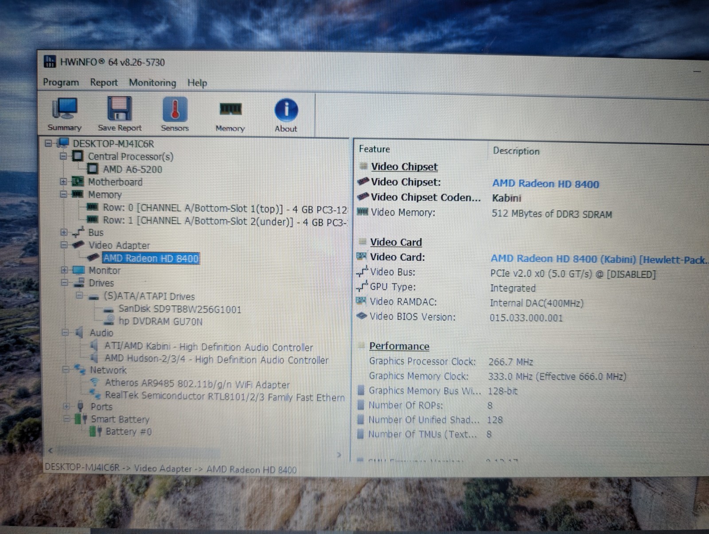Screen dimensions: 709x534
Task: Click the Save Report floppy icon
Action: pos(119,114)
